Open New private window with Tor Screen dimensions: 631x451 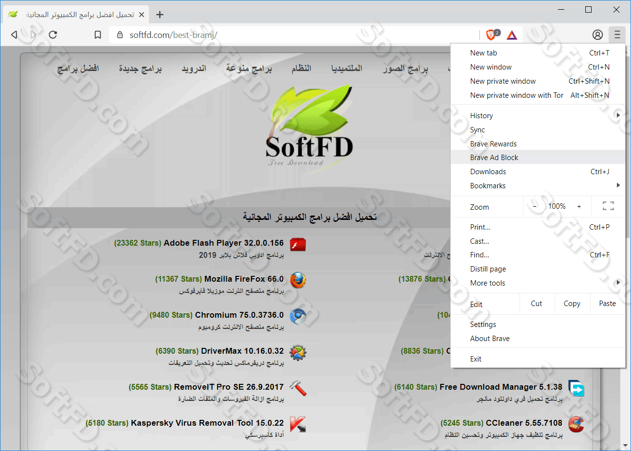(538, 95)
